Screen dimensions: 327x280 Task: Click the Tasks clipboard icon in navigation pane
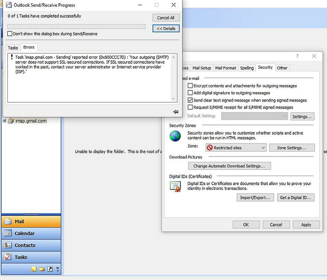click(8, 257)
